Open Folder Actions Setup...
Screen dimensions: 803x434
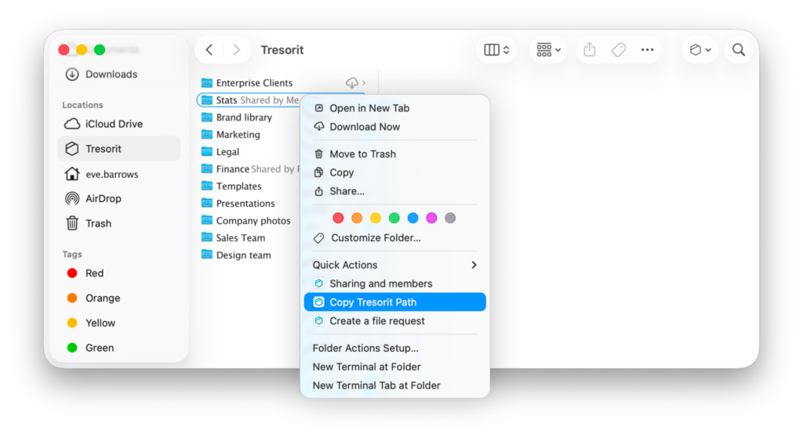395,348
